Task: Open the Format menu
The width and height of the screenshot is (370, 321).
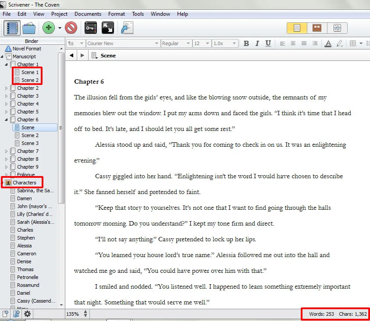Action: (x=117, y=14)
